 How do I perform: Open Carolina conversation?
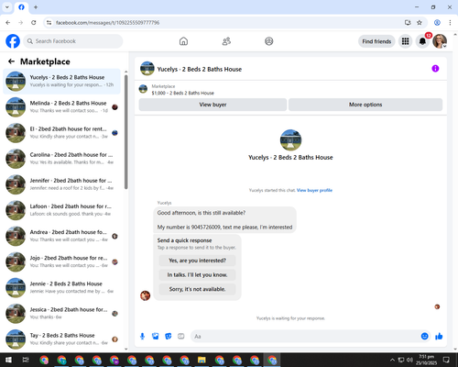pos(62,159)
